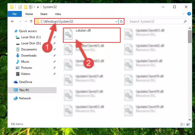Maximize the System32 window
195x135 pixels.
174,7
